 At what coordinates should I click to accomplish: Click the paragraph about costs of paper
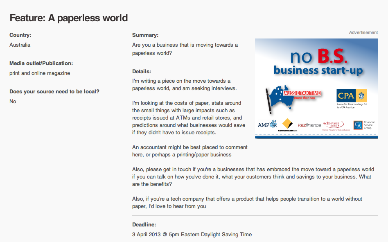pyautogui.click(x=189, y=118)
